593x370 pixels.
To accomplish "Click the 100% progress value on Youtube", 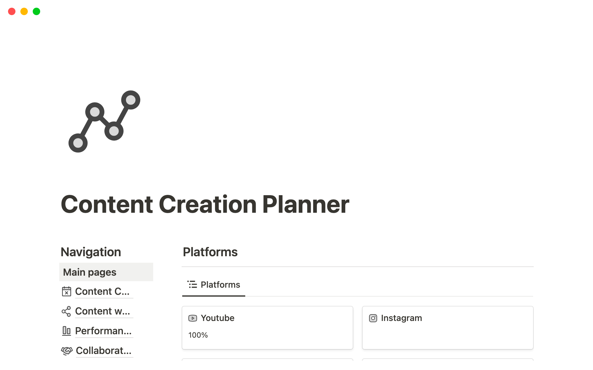I will tap(198, 335).
